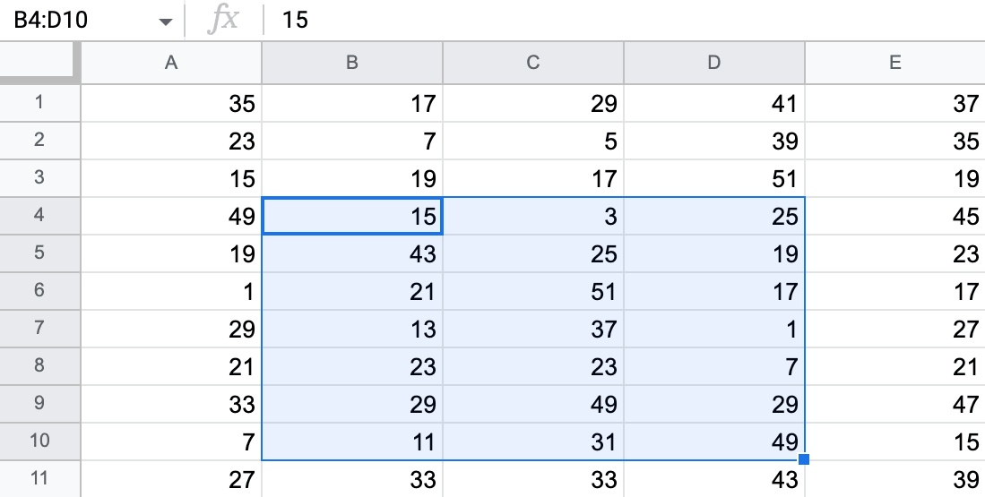Select the entire sheet with the corner button
The image size is (985, 497).
click(x=40, y=62)
